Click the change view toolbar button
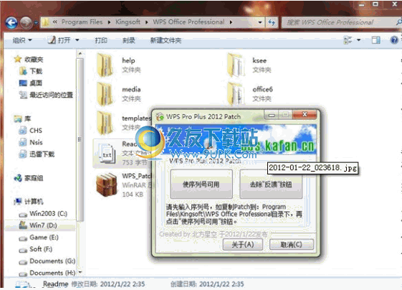The image size is (402, 290). (348, 39)
